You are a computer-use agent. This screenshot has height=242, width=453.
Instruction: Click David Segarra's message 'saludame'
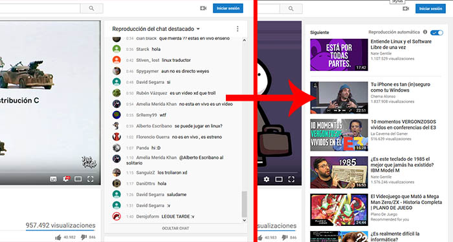[x=177, y=194]
